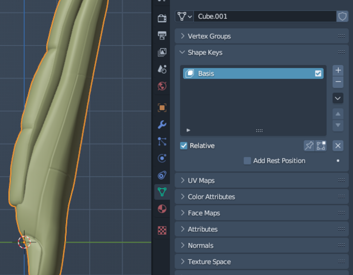
Task: Uncheck the Relative shape keys checkbox
Action: (x=184, y=146)
